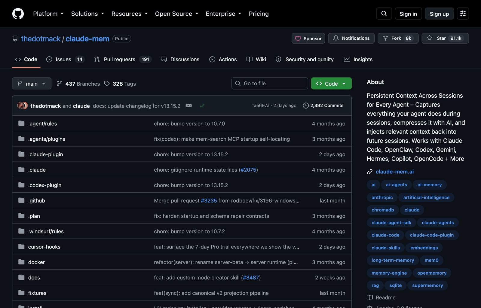This screenshot has height=308, width=481.
Task: Open the Enterprise dropdown menu
Action: tap(223, 14)
